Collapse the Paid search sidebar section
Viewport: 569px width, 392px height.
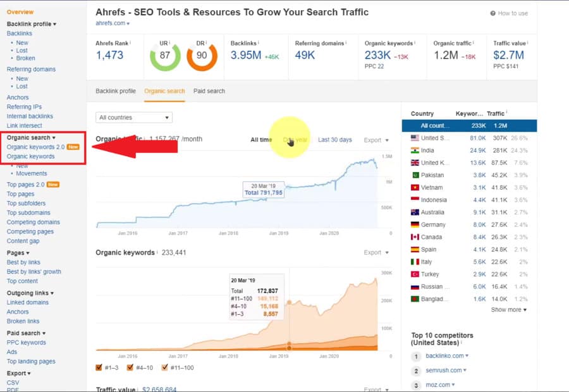26,333
